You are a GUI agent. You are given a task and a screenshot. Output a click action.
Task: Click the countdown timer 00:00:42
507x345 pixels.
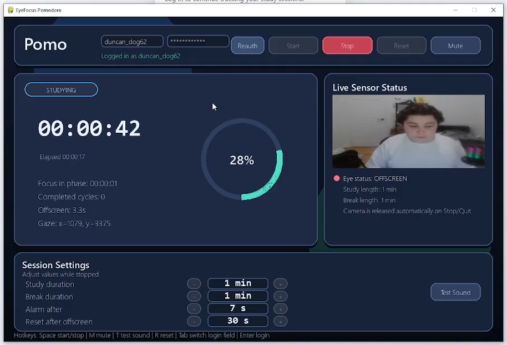(89, 128)
